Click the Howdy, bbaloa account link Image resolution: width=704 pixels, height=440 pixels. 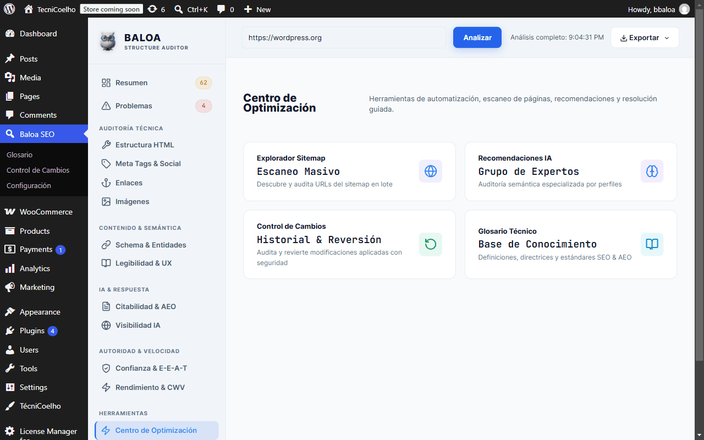659,9
